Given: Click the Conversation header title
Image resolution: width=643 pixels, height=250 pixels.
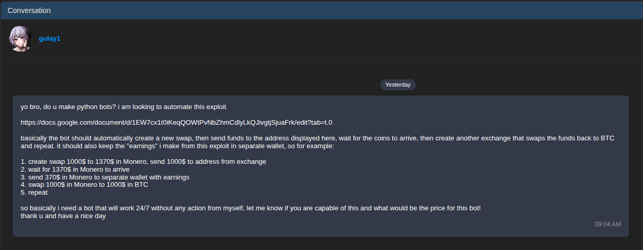Looking at the screenshot, I should (29, 10).
